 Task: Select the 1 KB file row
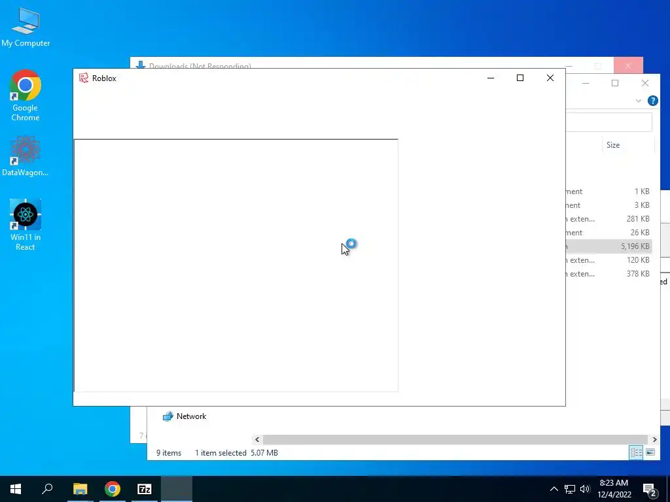point(608,192)
